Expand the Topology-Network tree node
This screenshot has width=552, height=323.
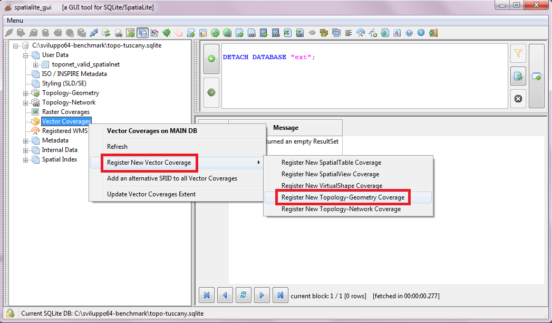25,103
